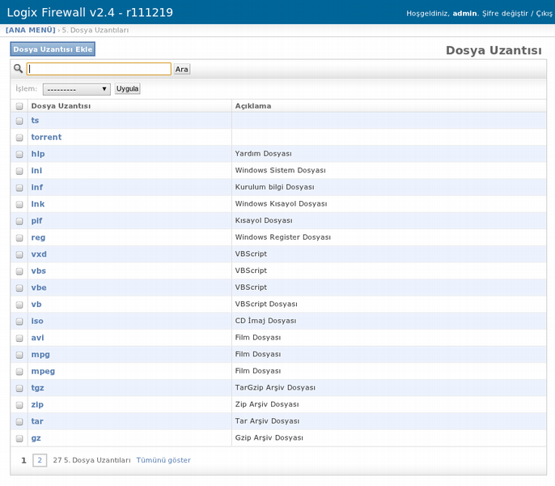Screen dimensions: 555x486
Task: Tick the hlp row checkbox
Action: [x=19, y=154]
